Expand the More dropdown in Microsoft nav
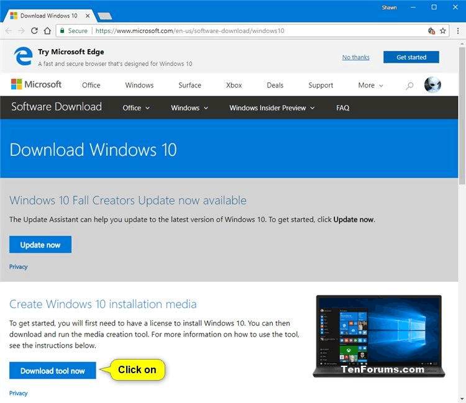 click(370, 86)
